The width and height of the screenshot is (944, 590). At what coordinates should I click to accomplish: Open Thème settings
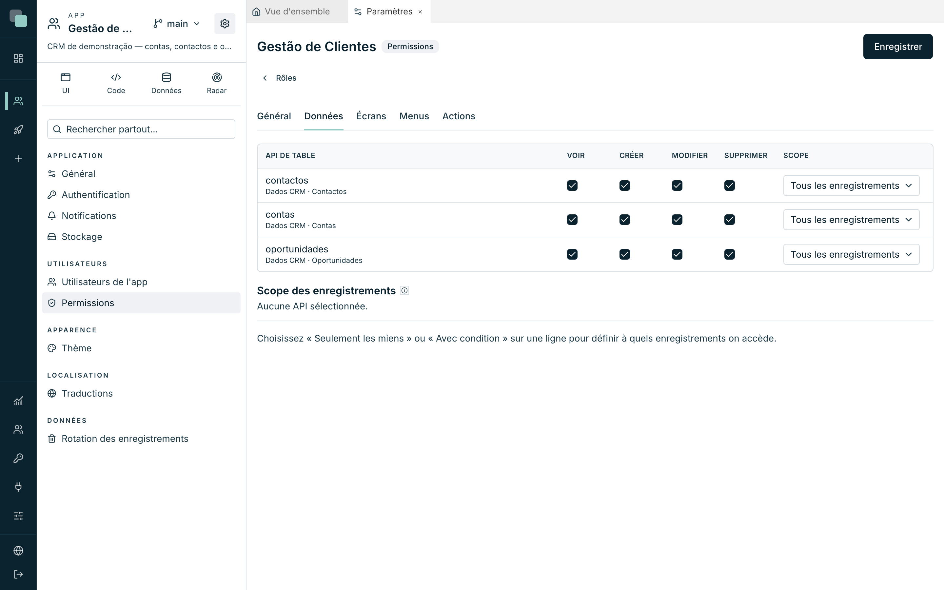coord(141,348)
